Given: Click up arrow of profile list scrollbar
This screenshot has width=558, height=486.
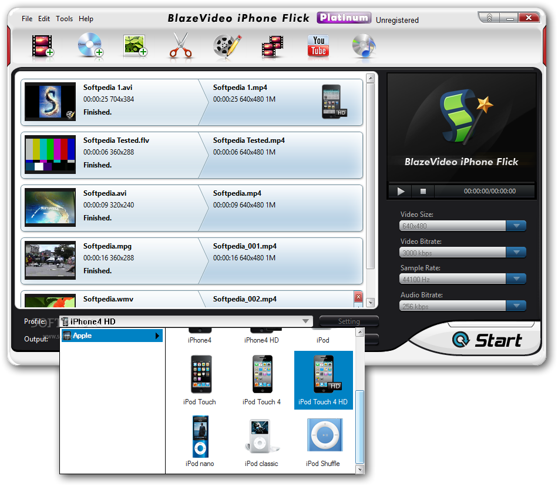Looking at the screenshot, I should (360, 332).
